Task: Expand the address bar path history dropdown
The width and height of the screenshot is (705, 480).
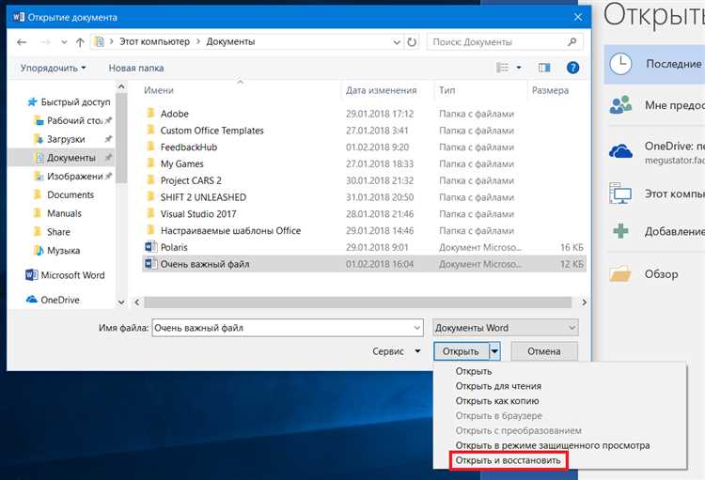Action: [397, 42]
